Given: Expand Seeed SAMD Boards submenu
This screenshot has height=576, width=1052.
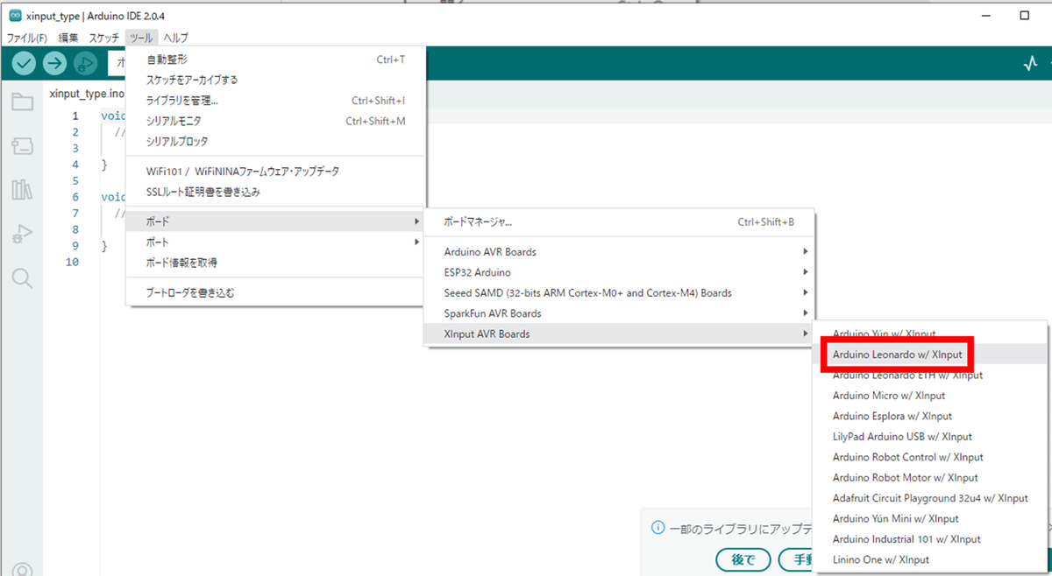Looking at the screenshot, I should [x=620, y=293].
